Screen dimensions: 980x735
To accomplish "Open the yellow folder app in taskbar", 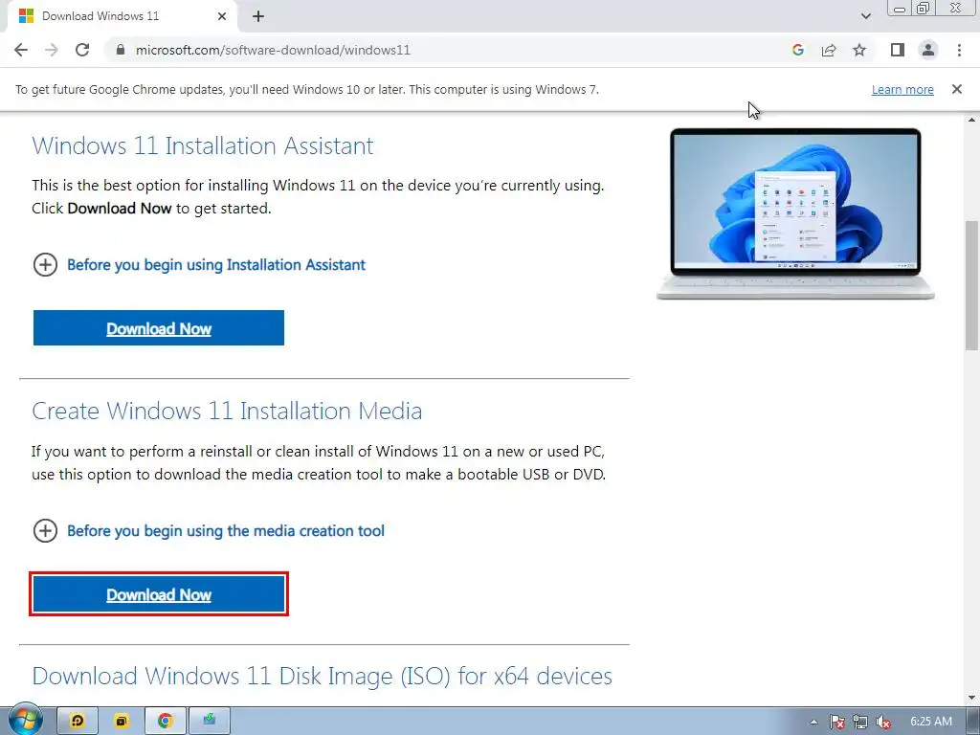I will click(122, 721).
